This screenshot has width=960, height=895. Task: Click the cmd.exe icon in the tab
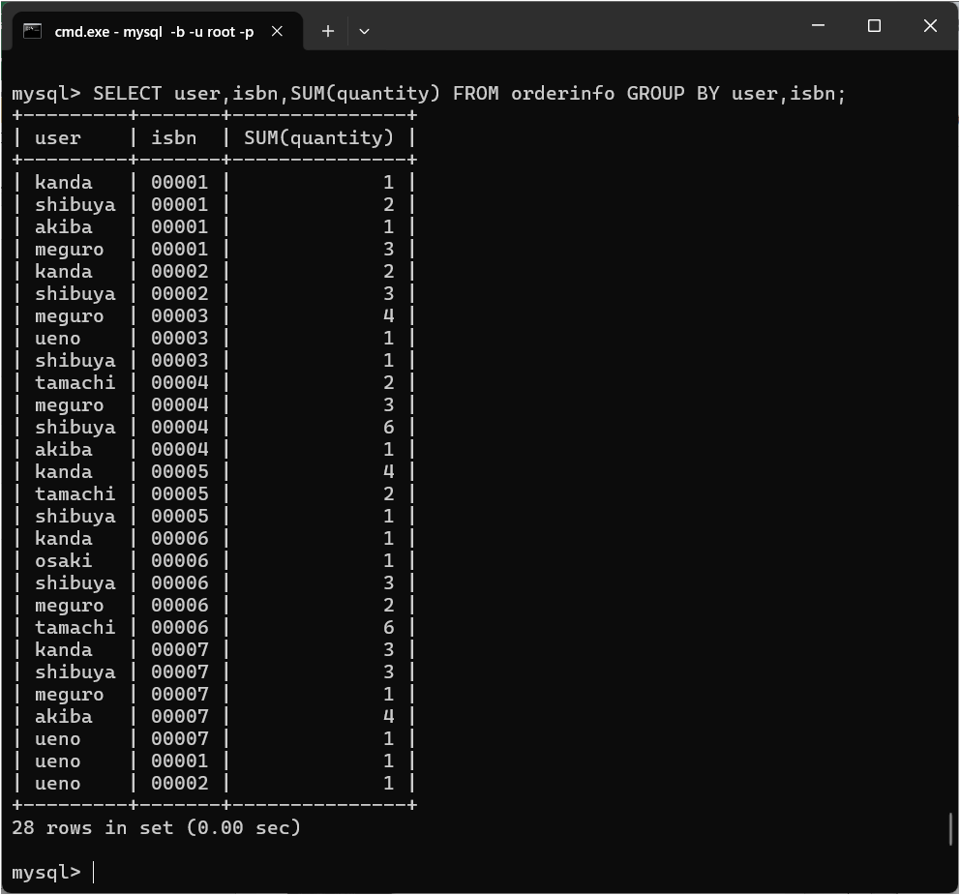click(x=33, y=31)
